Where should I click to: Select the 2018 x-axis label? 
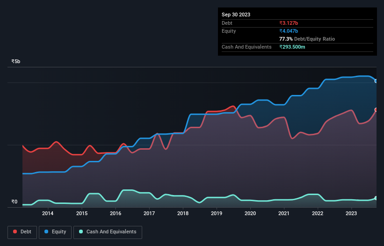click(x=183, y=213)
